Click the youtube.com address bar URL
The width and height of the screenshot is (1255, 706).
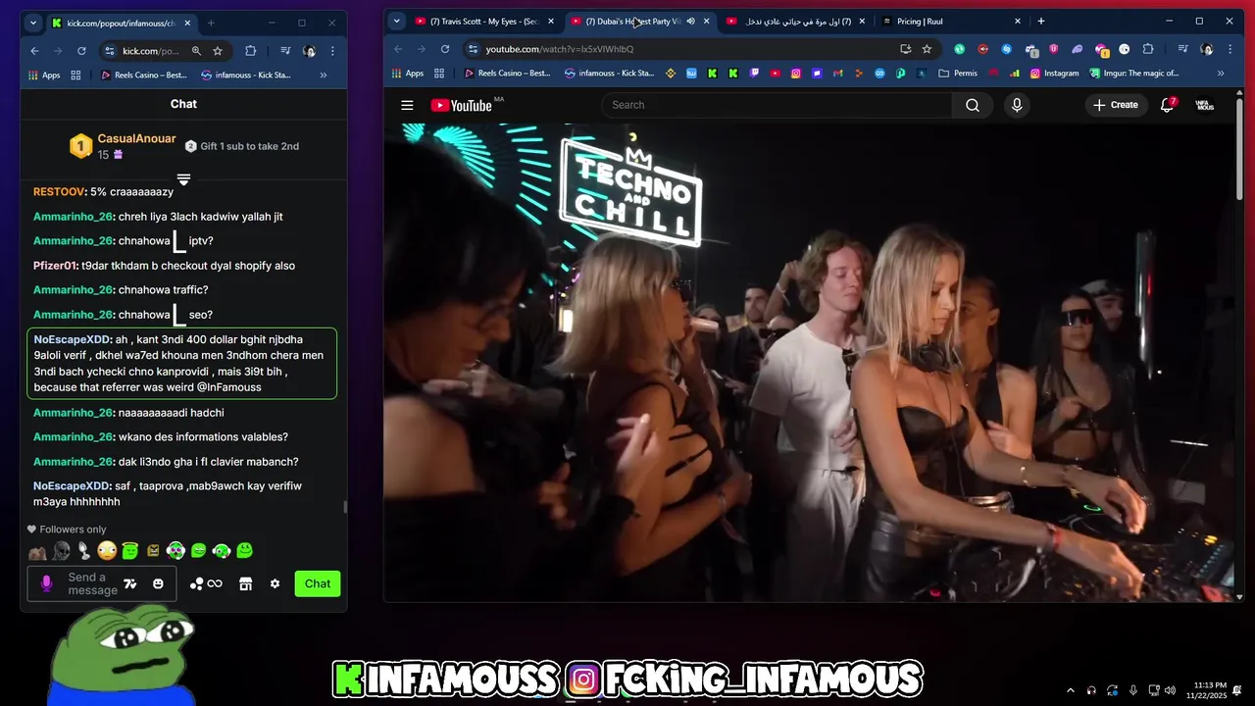560,49
